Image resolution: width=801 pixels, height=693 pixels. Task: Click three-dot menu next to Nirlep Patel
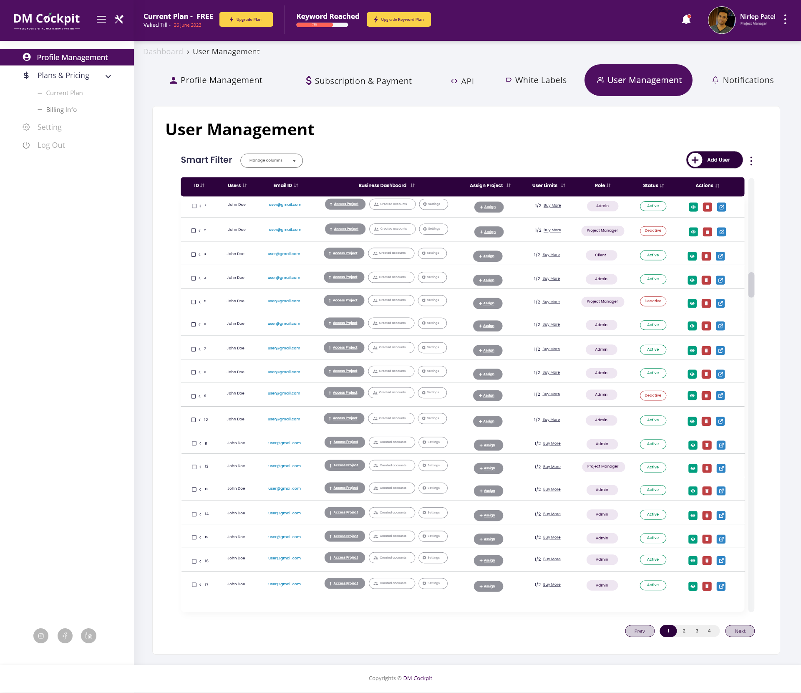click(785, 20)
